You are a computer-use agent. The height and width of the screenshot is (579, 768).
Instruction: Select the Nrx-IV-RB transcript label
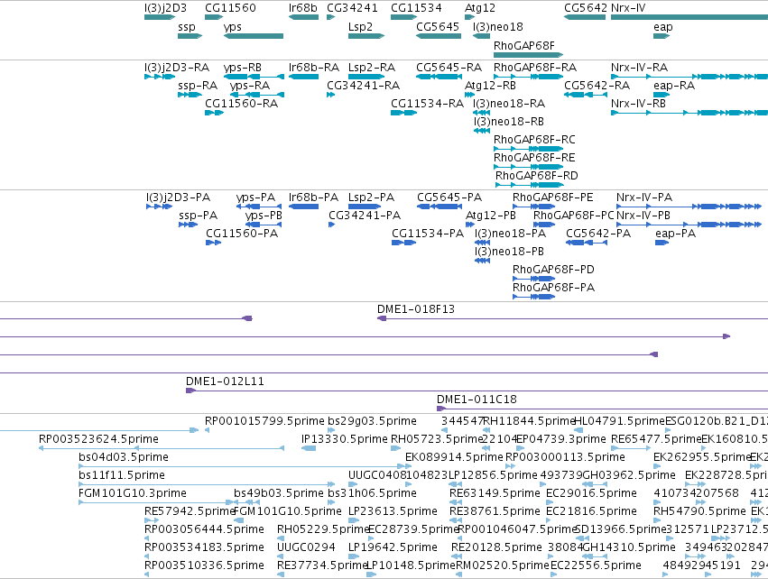pos(638,104)
